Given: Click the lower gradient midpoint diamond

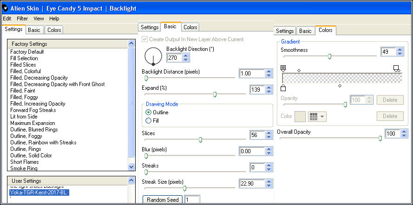Looking at the screenshot, I should pyautogui.click(x=340, y=86).
